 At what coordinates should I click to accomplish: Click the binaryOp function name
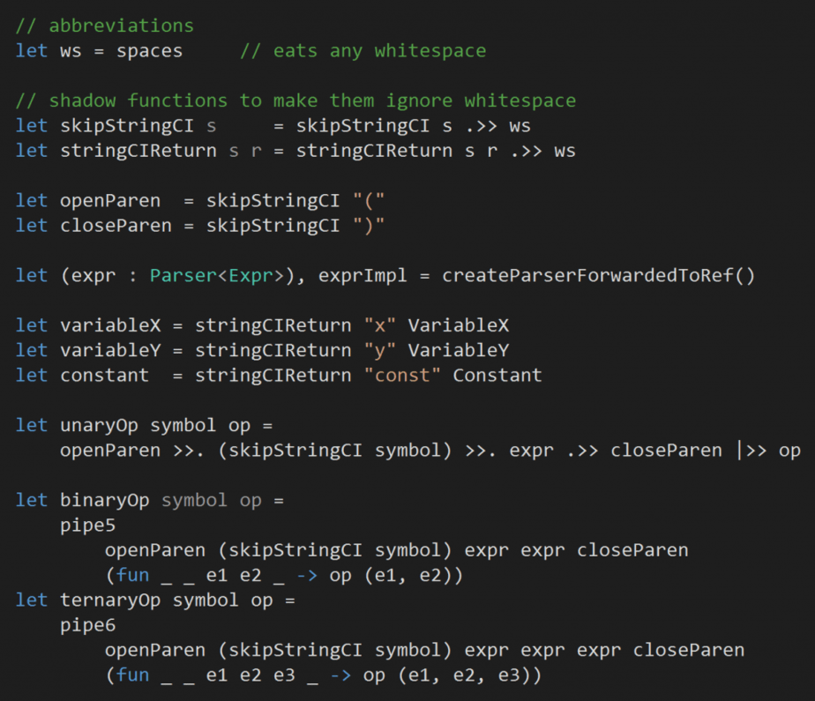[x=104, y=500]
